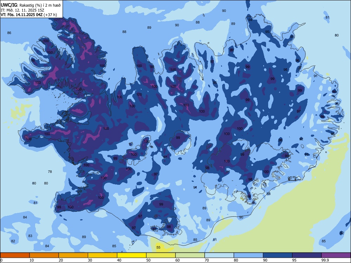Click the '78' humidity value off the west coast

click(50, 171)
